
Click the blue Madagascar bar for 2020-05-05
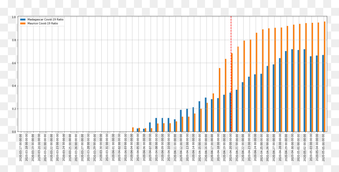[x=323, y=93]
